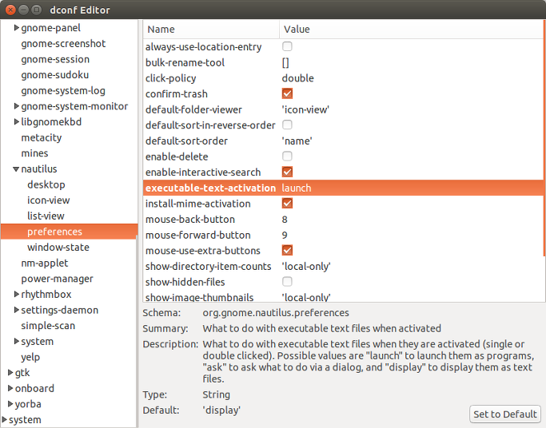Enable the show-hidden-files checkbox
Viewport: 546px width, 428px height.
[x=287, y=282]
